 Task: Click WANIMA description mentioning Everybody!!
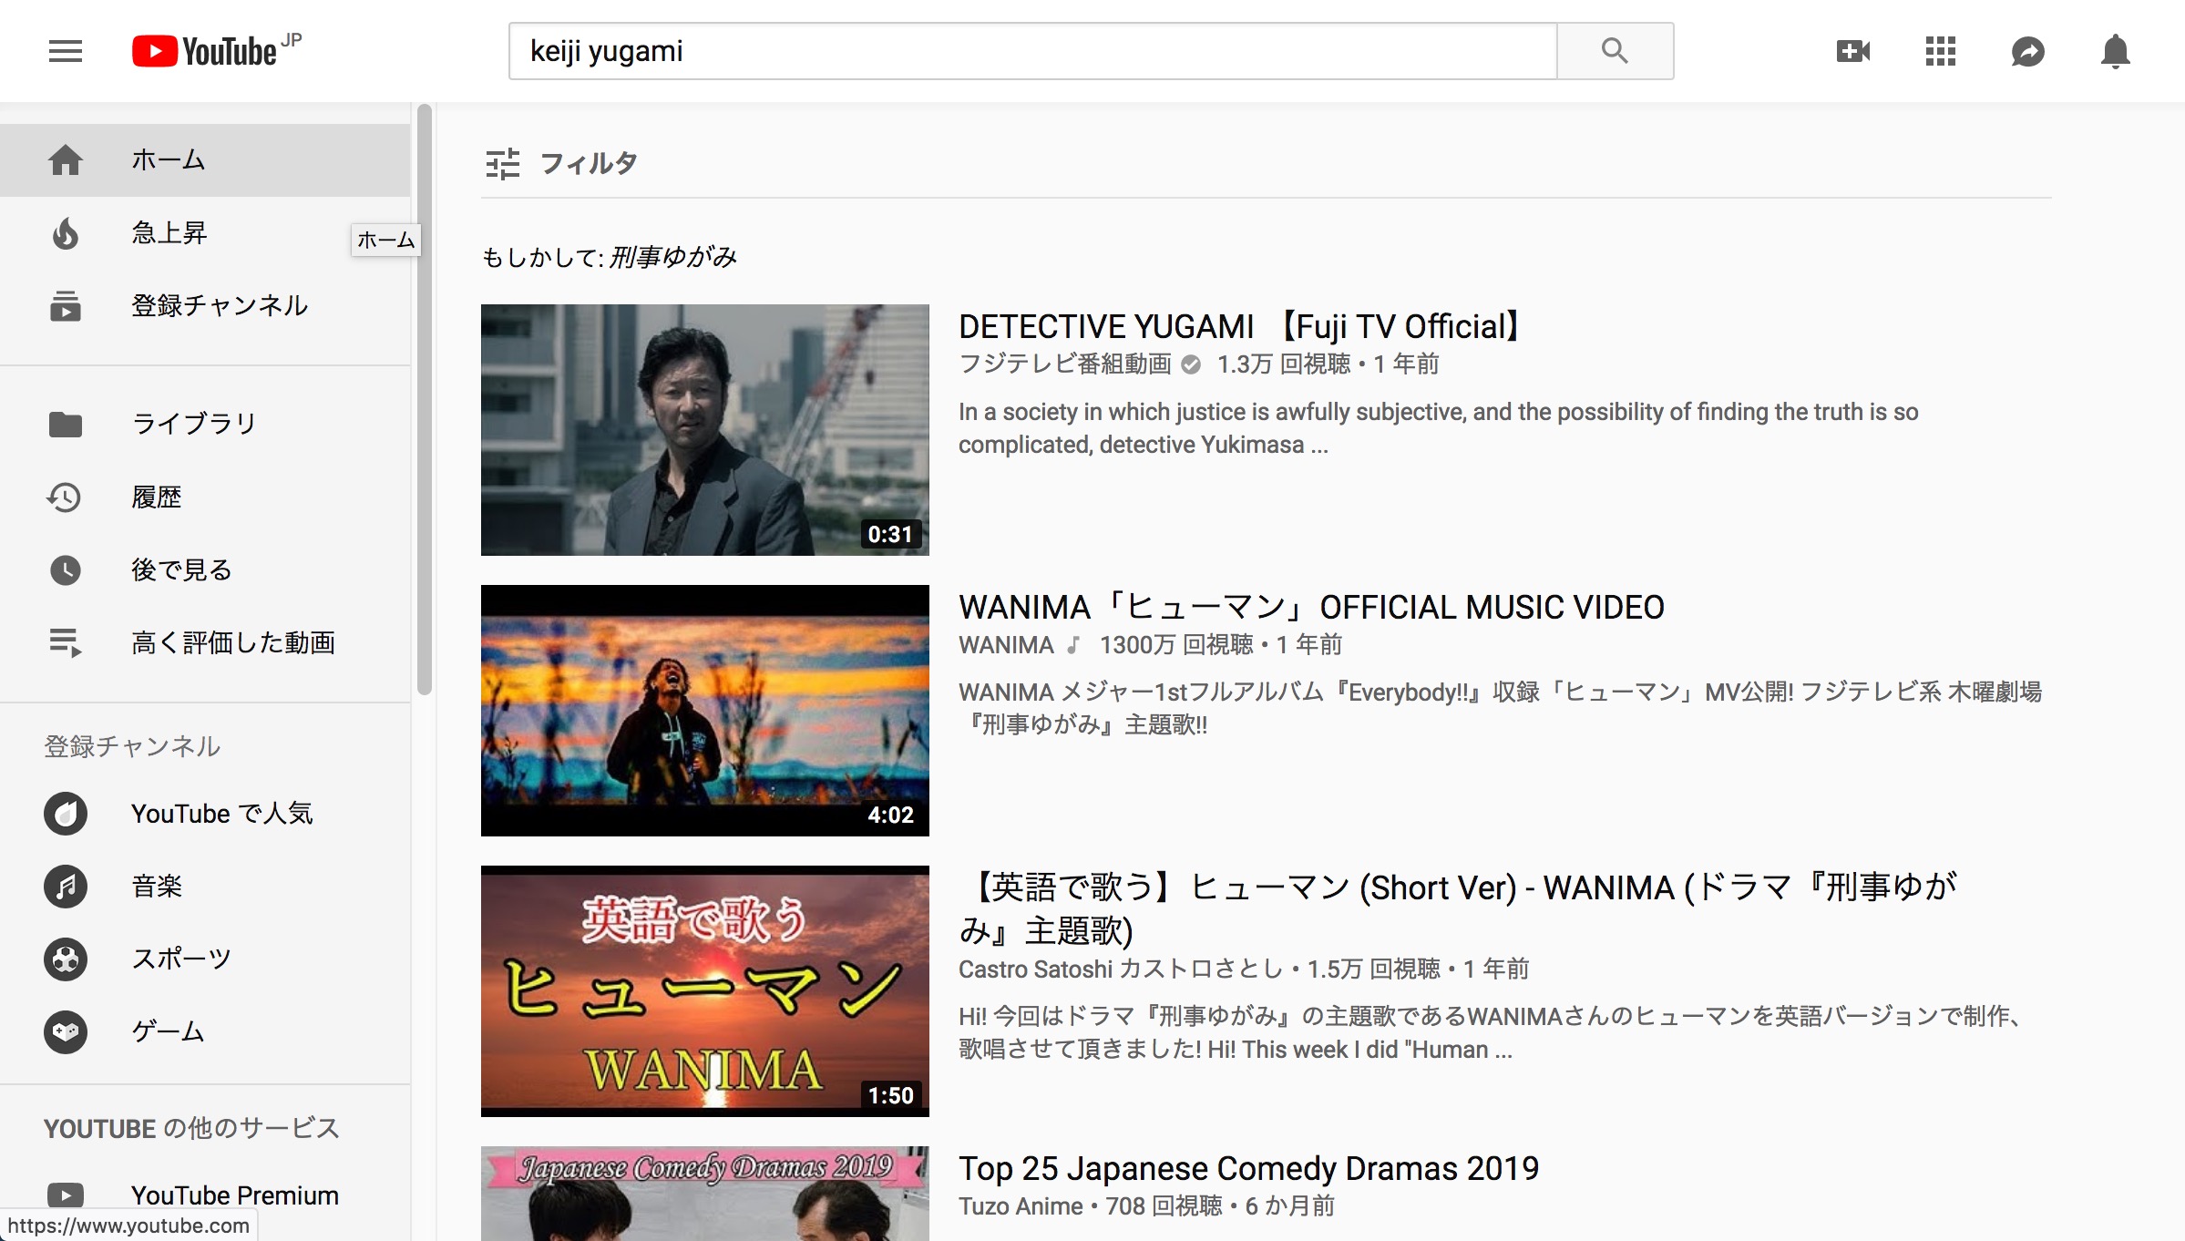point(1500,709)
